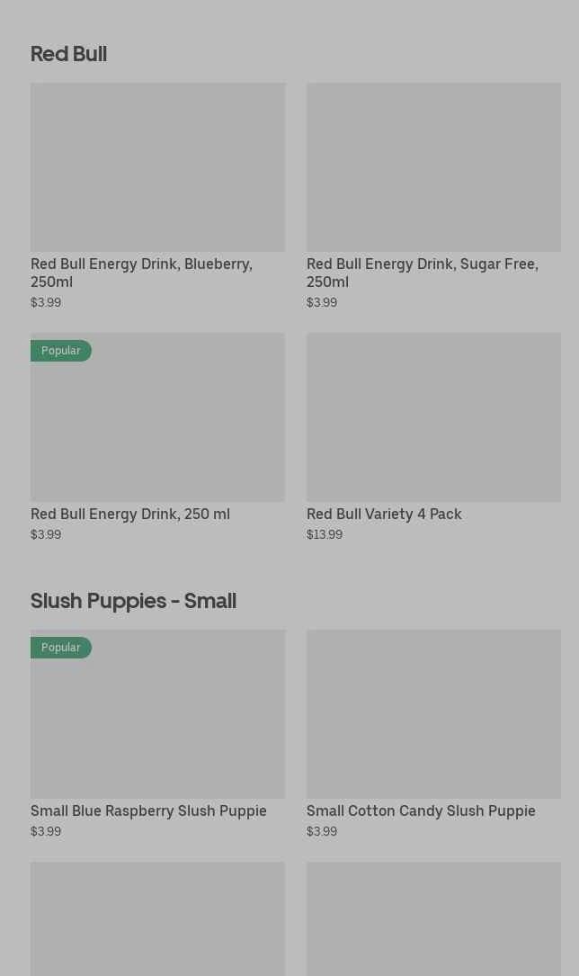The width and height of the screenshot is (579, 976).
Task: Click the $13.99 Variety 4 Pack price
Action: [325, 535]
